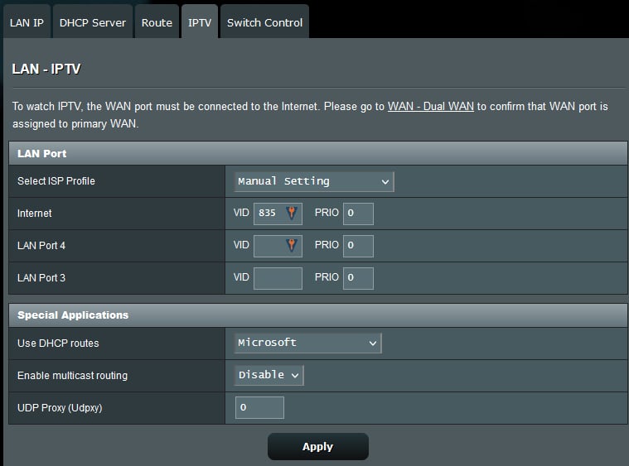Click the LAN Port 4 VID input field

(x=269, y=246)
